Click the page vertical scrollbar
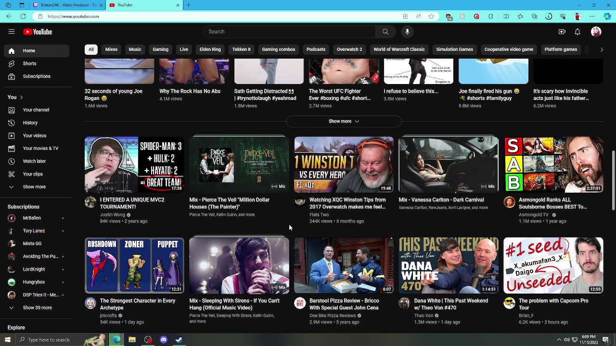 pyautogui.click(x=613, y=180)
